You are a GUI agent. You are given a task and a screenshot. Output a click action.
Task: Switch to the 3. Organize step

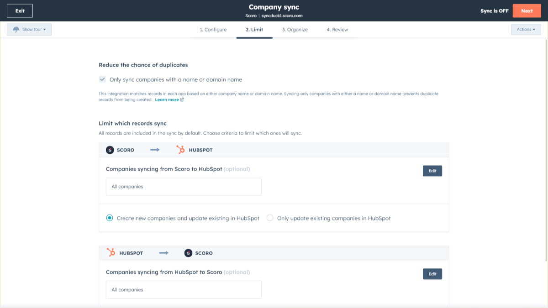(295, 30)
